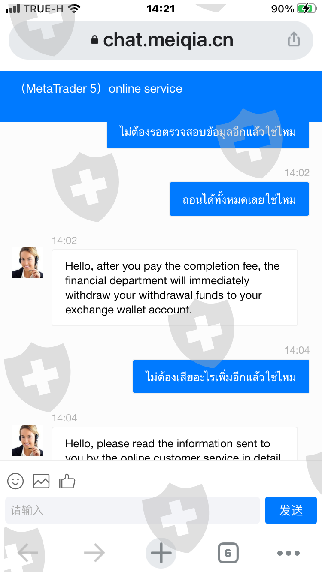Tap the agent avatar at 14:02 message
The height and width of the screenshot is (572, 322).
[x=27, y=263]
